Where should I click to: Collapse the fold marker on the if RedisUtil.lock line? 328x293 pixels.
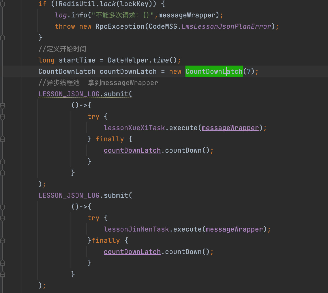click(3, 4)
